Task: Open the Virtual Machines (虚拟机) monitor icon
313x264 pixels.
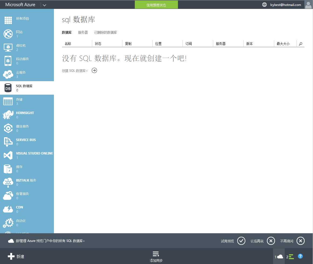Action: (8, 47)
